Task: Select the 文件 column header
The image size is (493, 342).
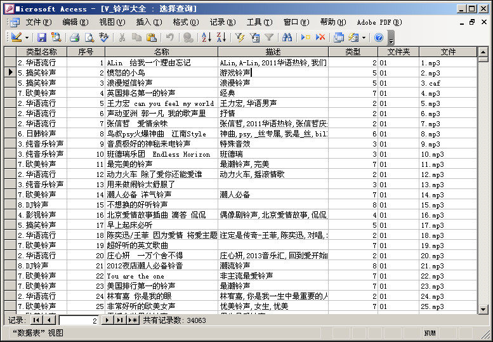Action: tap(448, 52)
